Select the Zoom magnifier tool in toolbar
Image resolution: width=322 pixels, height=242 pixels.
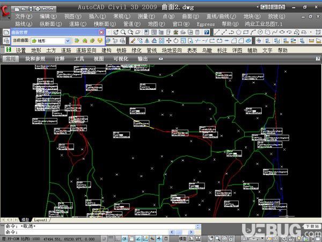point(123,32)
